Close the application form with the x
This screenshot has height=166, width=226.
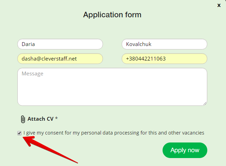click(x=219, y=5)
